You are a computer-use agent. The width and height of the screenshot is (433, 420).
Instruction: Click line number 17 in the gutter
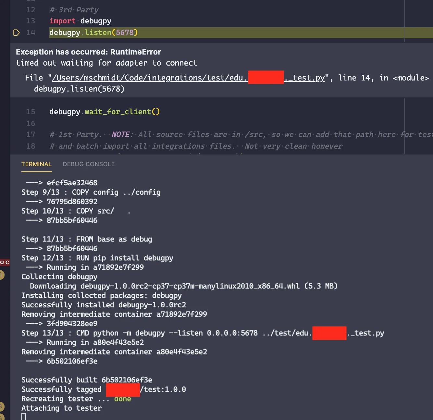31,134
